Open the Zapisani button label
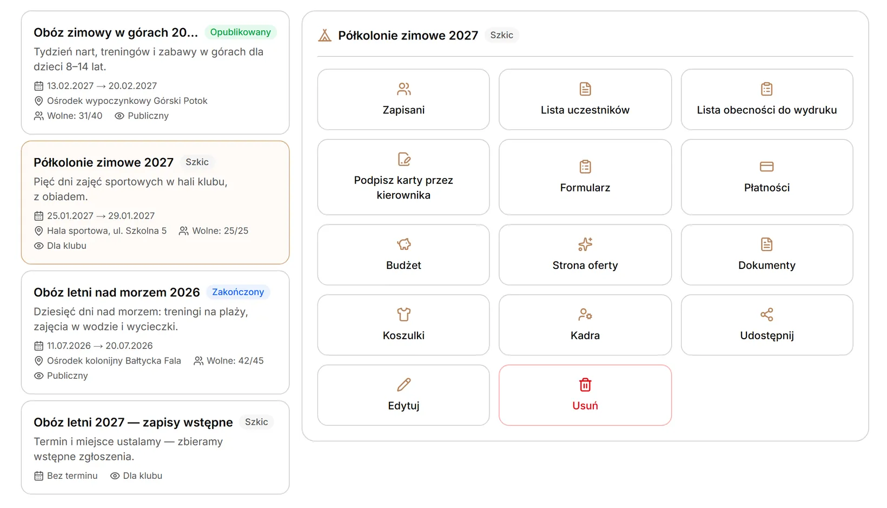 [403, 110]
